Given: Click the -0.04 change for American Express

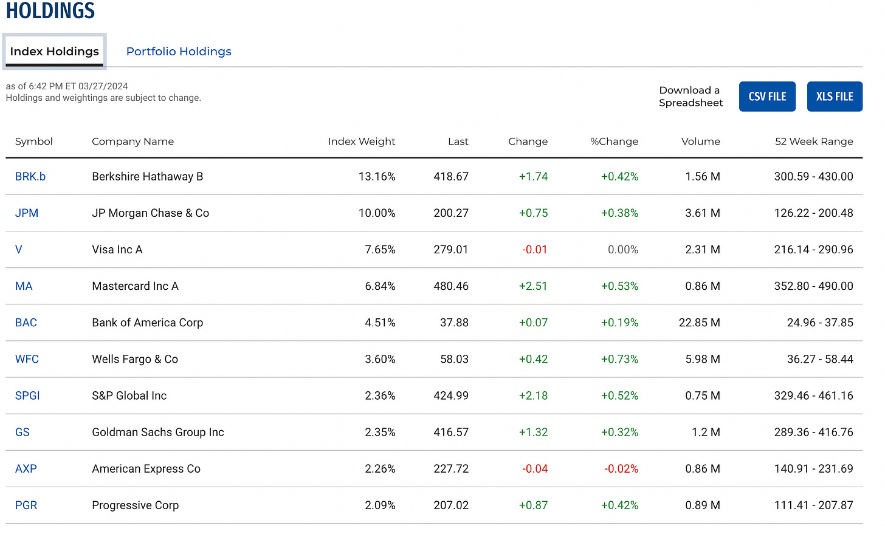Looking at the screenshot, I should pyautogui.click(x=535, y=468).
